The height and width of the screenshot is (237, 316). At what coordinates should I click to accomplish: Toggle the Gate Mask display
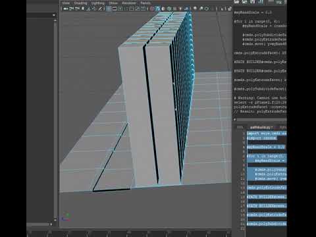(x=126, y=9)
